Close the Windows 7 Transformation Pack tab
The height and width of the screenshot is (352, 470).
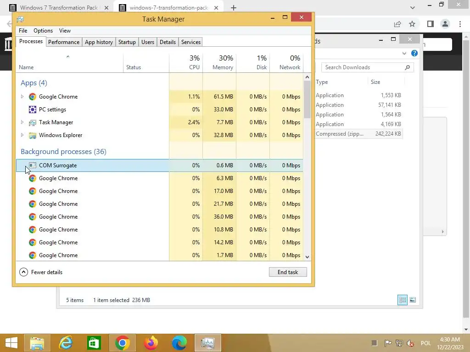pyautogui.click(x=106, y=8)
